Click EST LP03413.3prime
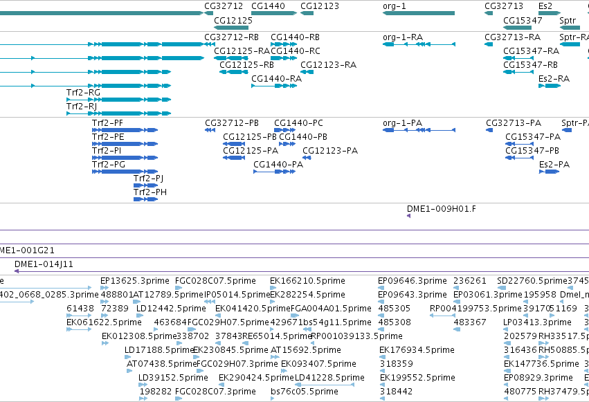The image size is (589, 402). (507, 329)
